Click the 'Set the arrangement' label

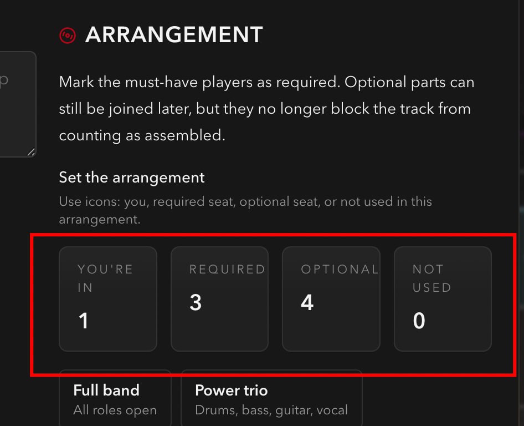point(132,178)
